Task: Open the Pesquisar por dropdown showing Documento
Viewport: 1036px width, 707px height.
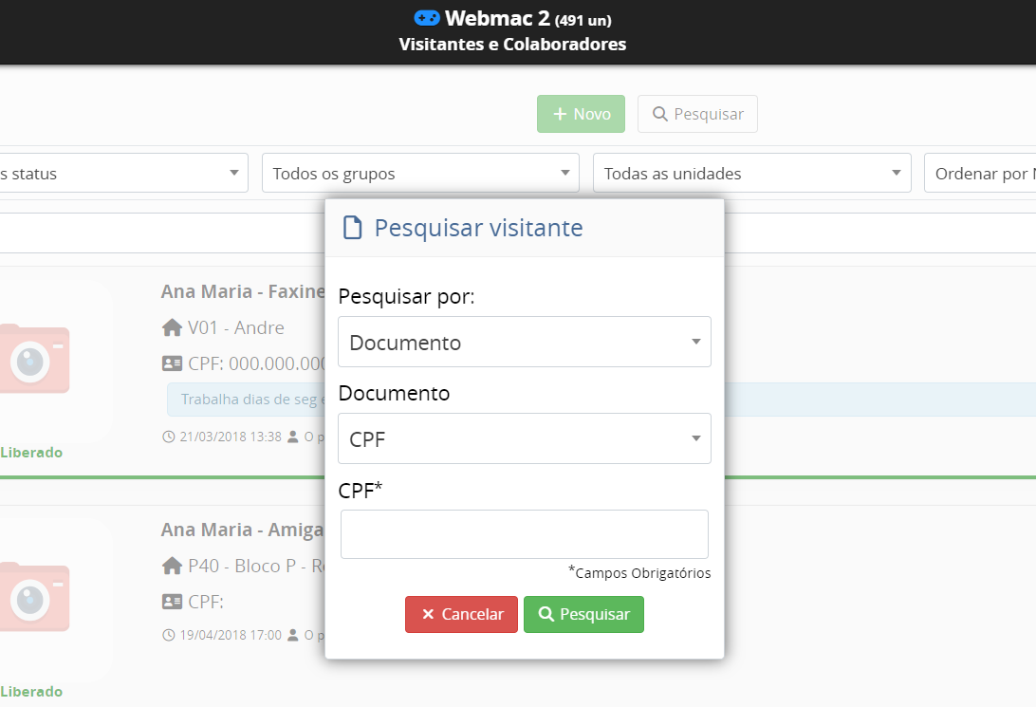Action: (x=524, y=342)
